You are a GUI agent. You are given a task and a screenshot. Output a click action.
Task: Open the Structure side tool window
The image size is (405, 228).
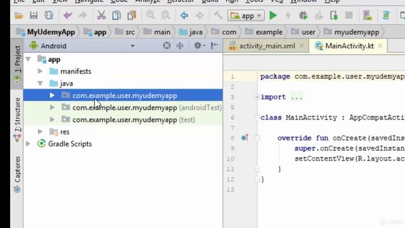point(17,120)
